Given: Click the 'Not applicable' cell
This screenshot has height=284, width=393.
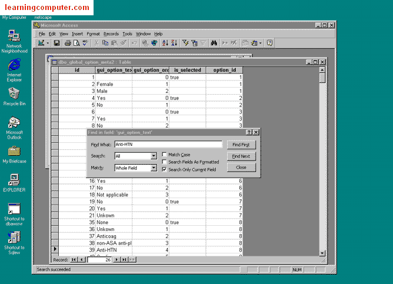Looking at the screenshot, I should point(114,195).
